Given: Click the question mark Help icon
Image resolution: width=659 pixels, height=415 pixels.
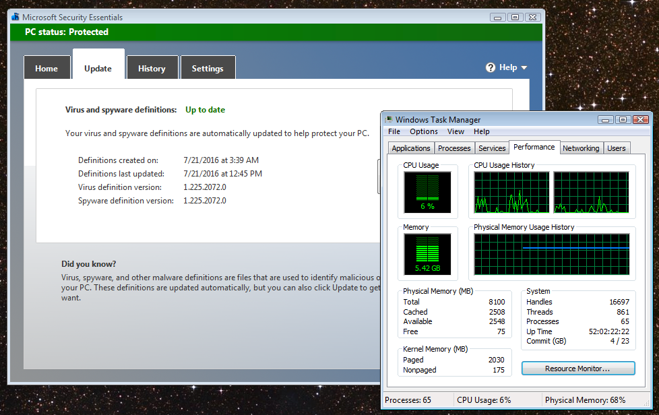Looking at the screenshot, I should pos(491,67).
